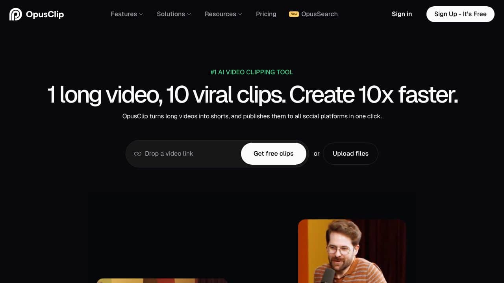504x283 pixels.
Task: Click the link icon in video field
Action: tap(138, 154)
